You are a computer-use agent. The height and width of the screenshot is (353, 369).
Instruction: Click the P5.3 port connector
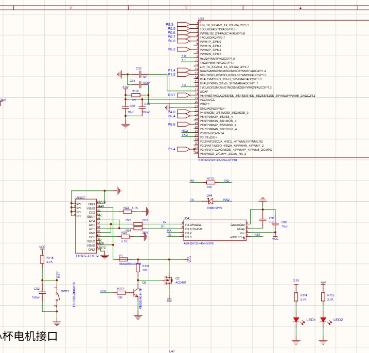(184, 25)
